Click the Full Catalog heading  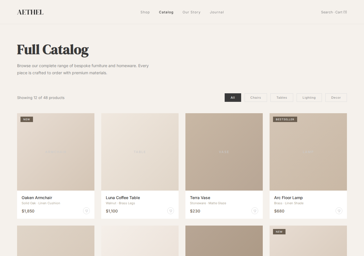click(53, 49)
